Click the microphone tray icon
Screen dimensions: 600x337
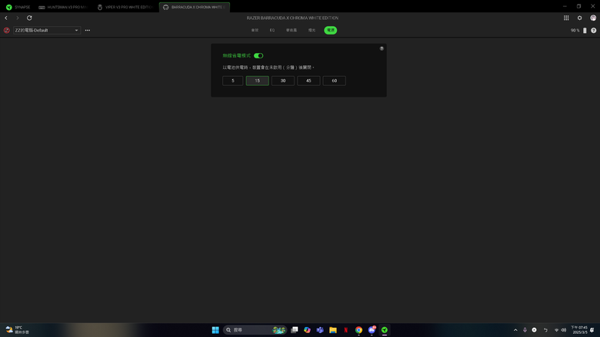525,330
